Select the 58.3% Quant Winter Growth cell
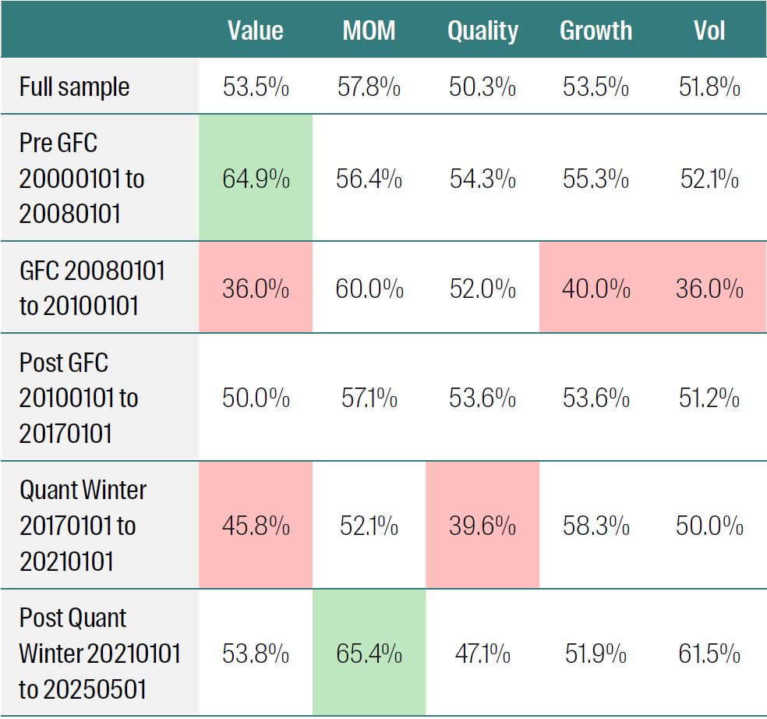 pos(596,526)
